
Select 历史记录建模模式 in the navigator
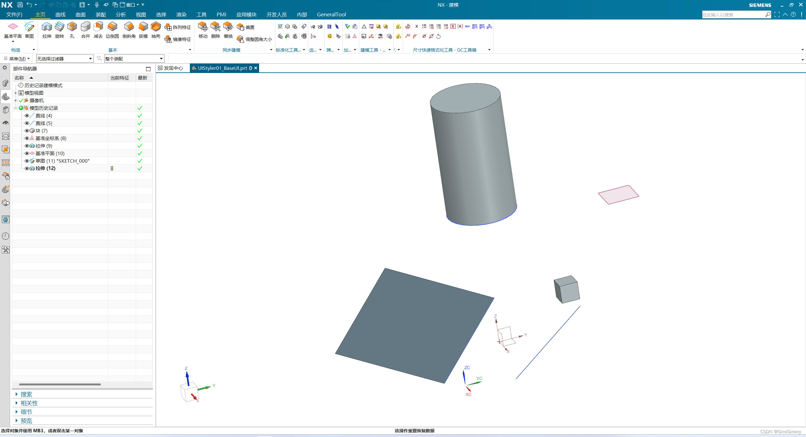pos(43,85)
